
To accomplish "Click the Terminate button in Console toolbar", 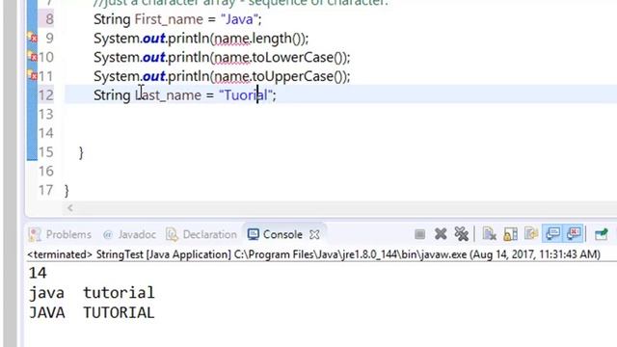I will tap(419, 234).
